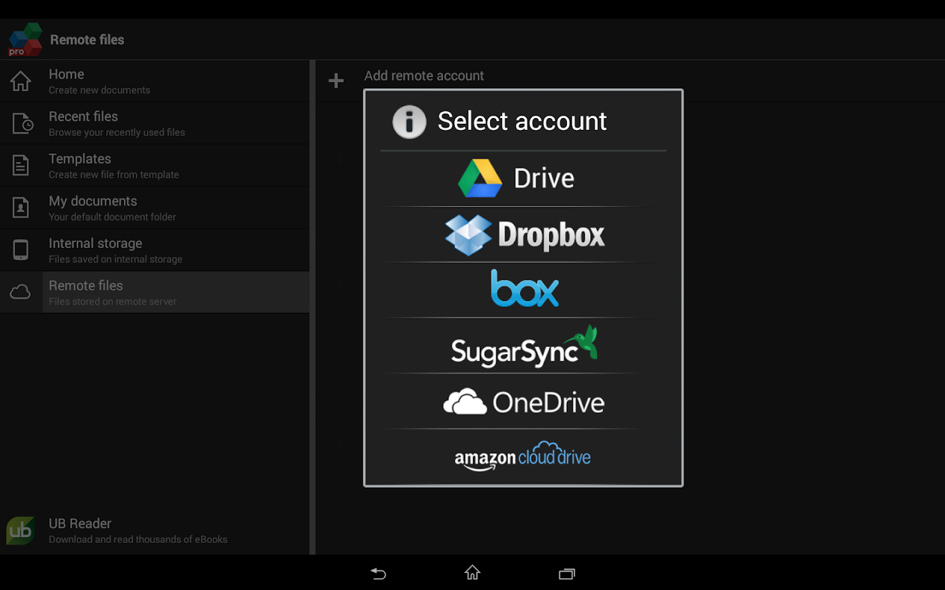Open Recent files in sidebar
The height and width of the screenshot is (590, 945).
point(155,123)
